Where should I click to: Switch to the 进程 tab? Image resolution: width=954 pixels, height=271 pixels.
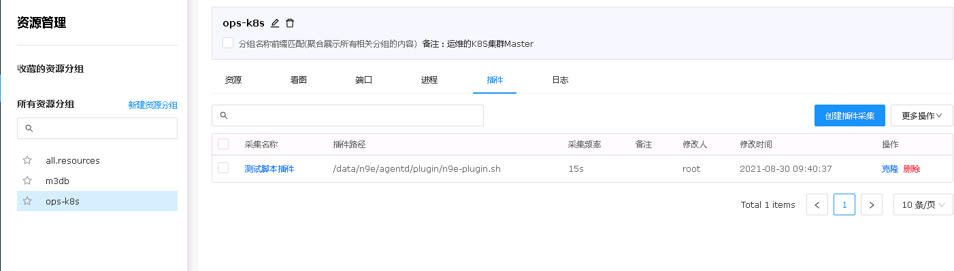pyautogui.click(x=429, y=80)
